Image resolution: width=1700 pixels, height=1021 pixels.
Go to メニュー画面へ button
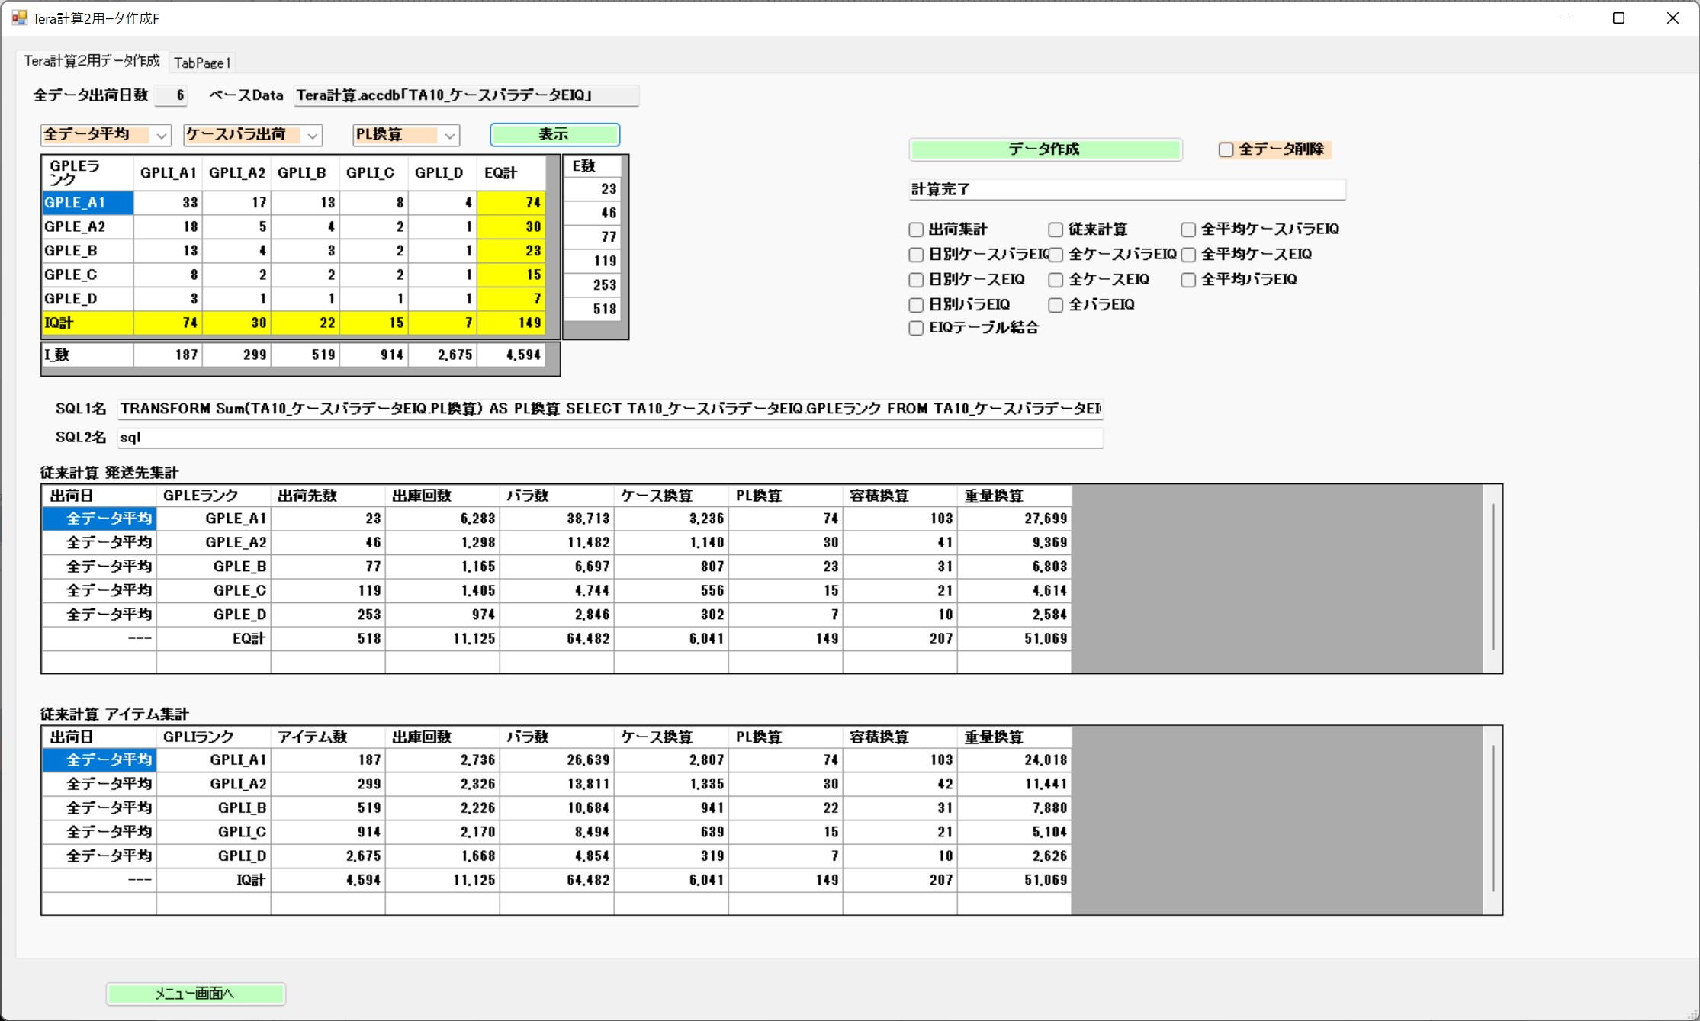point(195,994)
